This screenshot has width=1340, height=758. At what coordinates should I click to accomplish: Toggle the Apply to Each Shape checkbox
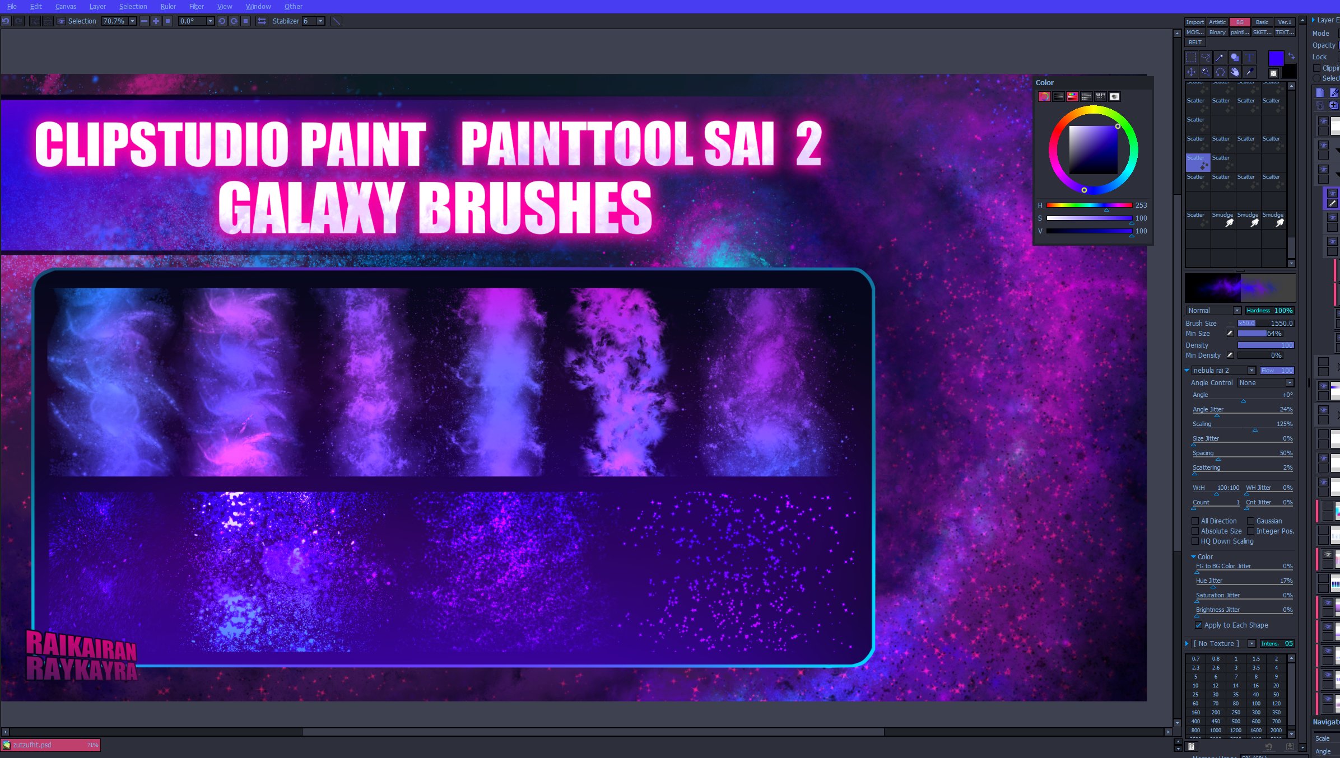[x=1199, y=625]
